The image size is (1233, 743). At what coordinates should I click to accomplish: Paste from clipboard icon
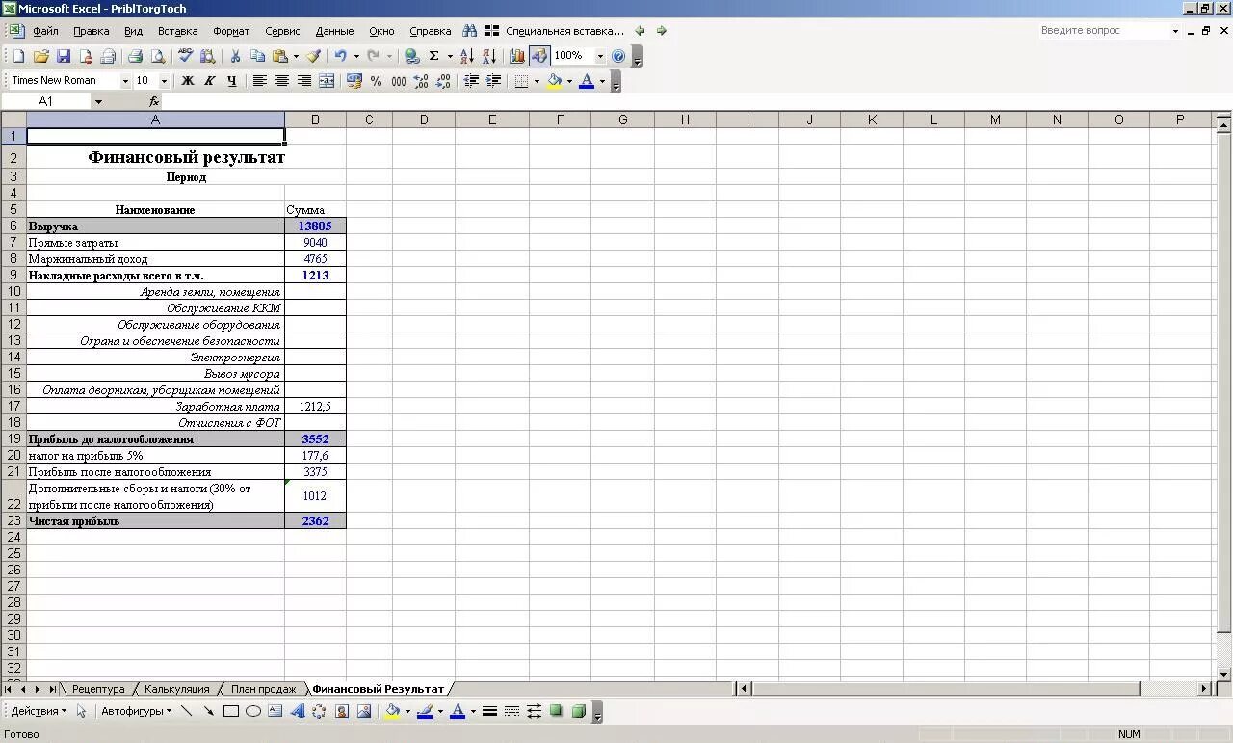coord(279,56)
